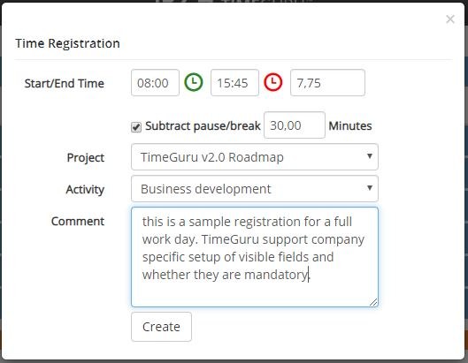Click the red clock end-time icon
468x363 pixels.
[273, 82]
